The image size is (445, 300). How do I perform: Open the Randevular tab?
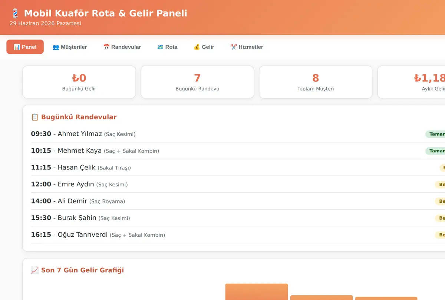(x=122, y=47)
